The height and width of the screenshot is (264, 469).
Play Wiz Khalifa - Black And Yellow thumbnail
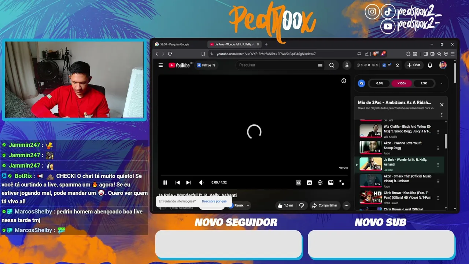tap(371, 131)
